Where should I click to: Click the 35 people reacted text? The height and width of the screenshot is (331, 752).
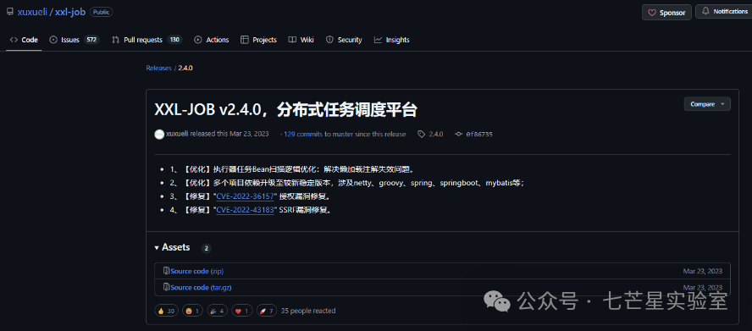tap(308, 311)
